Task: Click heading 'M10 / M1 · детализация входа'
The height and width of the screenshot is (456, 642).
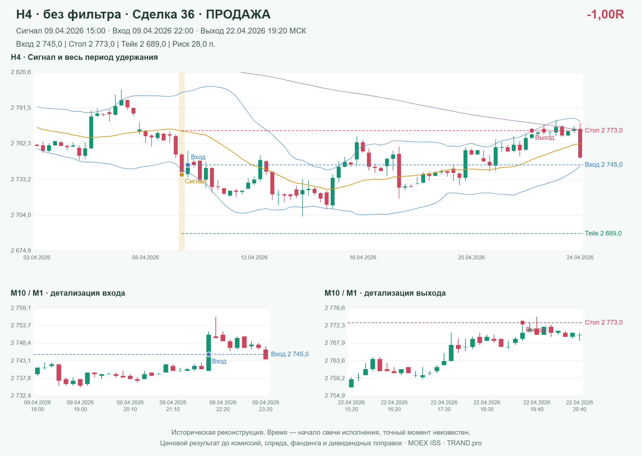Action: point(68,293)
